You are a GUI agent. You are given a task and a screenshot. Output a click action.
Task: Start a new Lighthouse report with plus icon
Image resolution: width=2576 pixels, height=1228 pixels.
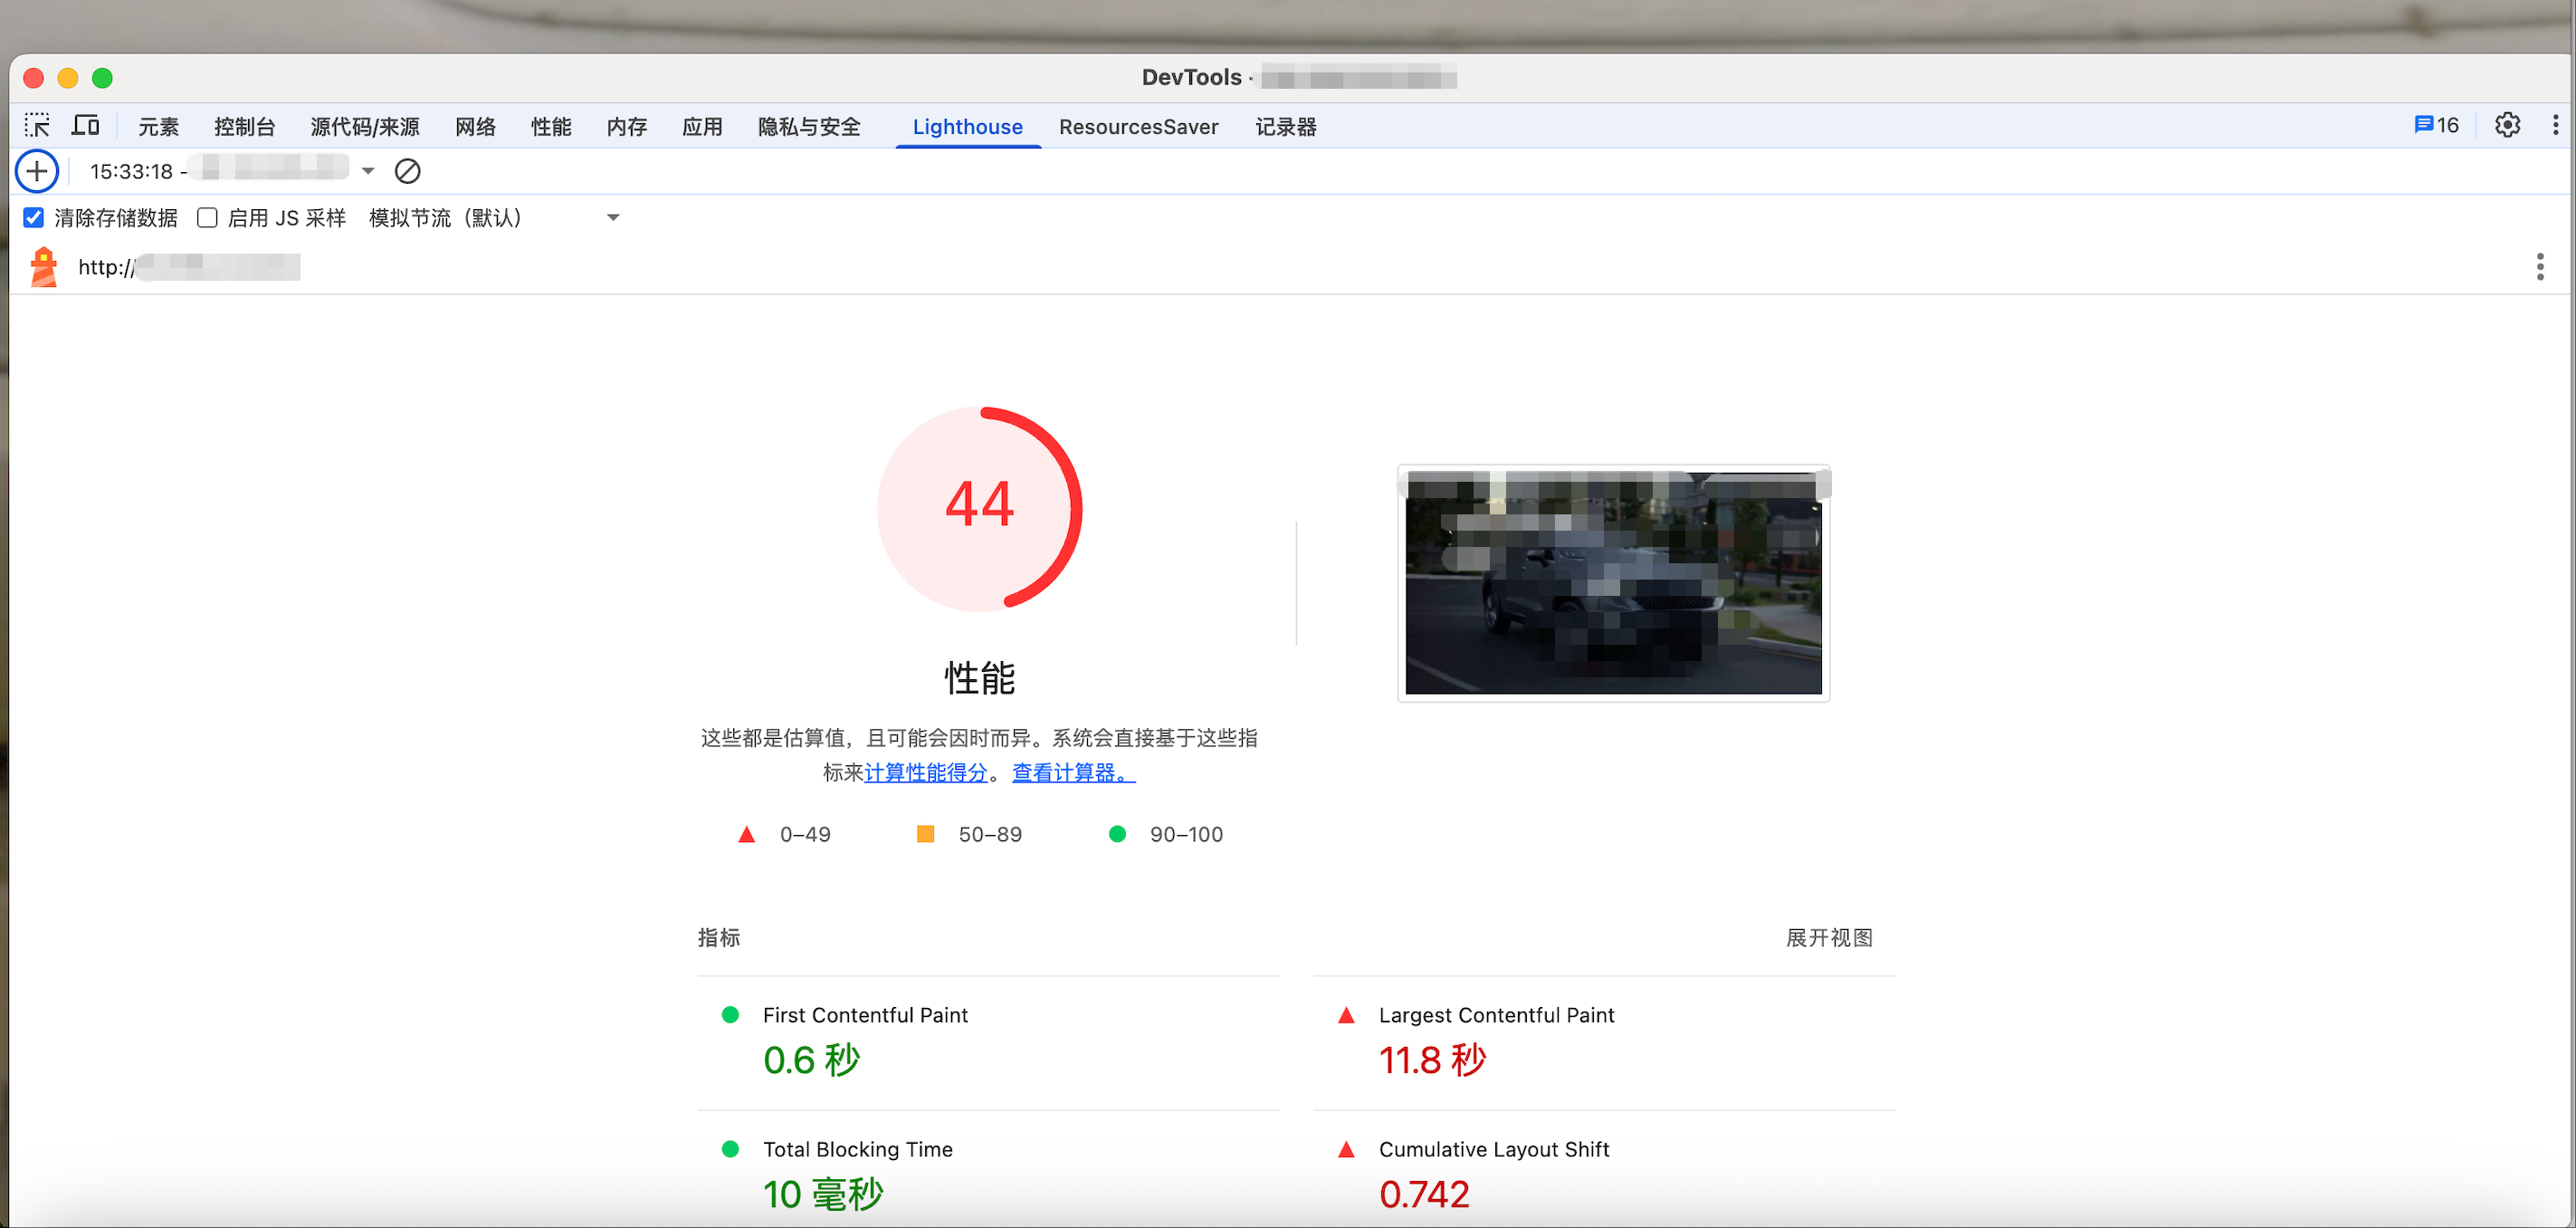pyautogui.click(x=37, y=171)
